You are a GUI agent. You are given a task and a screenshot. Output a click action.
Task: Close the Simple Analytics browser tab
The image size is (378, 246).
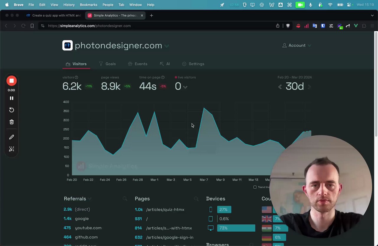(142, 15)
